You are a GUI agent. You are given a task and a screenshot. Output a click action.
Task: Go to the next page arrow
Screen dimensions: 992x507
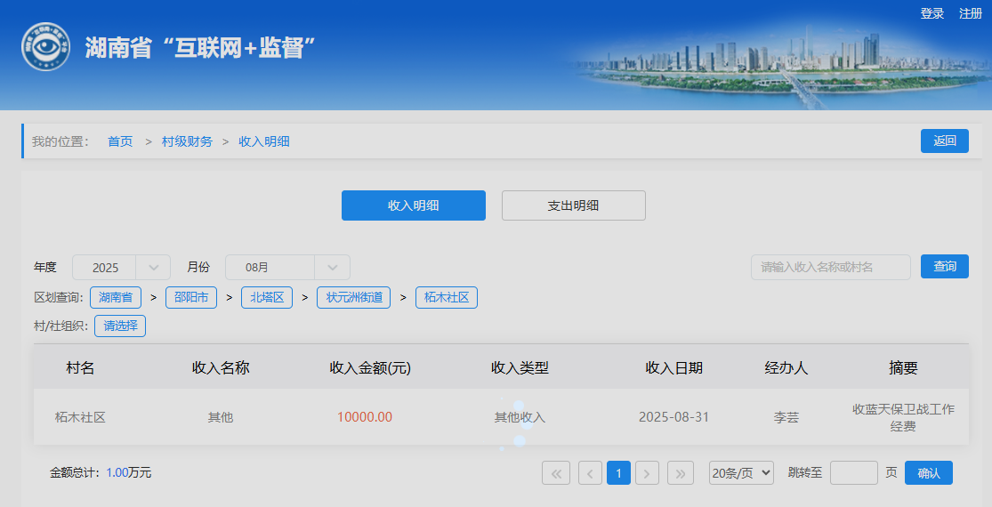647,473
